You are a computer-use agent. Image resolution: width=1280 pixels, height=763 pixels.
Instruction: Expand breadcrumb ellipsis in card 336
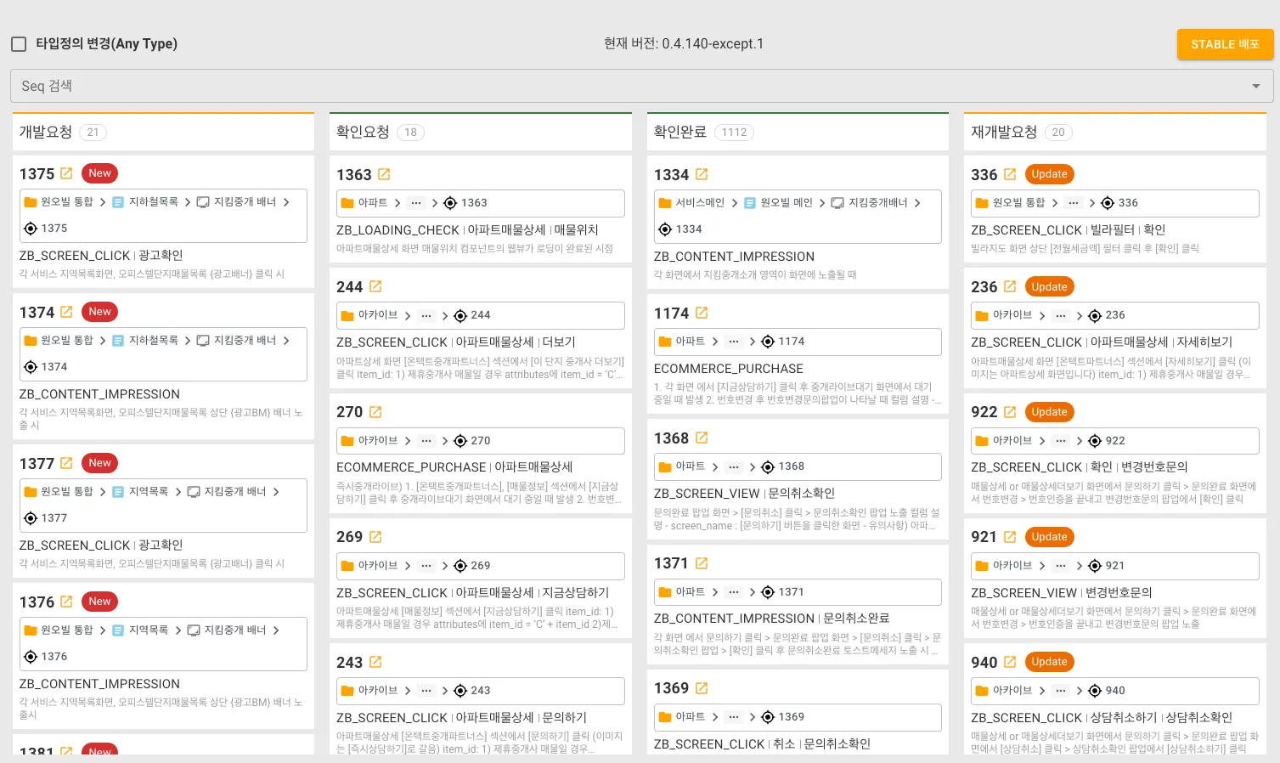pyautogui.click(x=1074, y=203)
